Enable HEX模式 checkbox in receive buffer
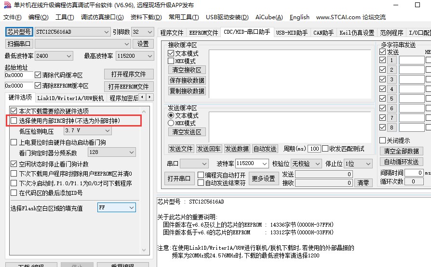This screenshot has width=431, height=267. pos(171,61)
